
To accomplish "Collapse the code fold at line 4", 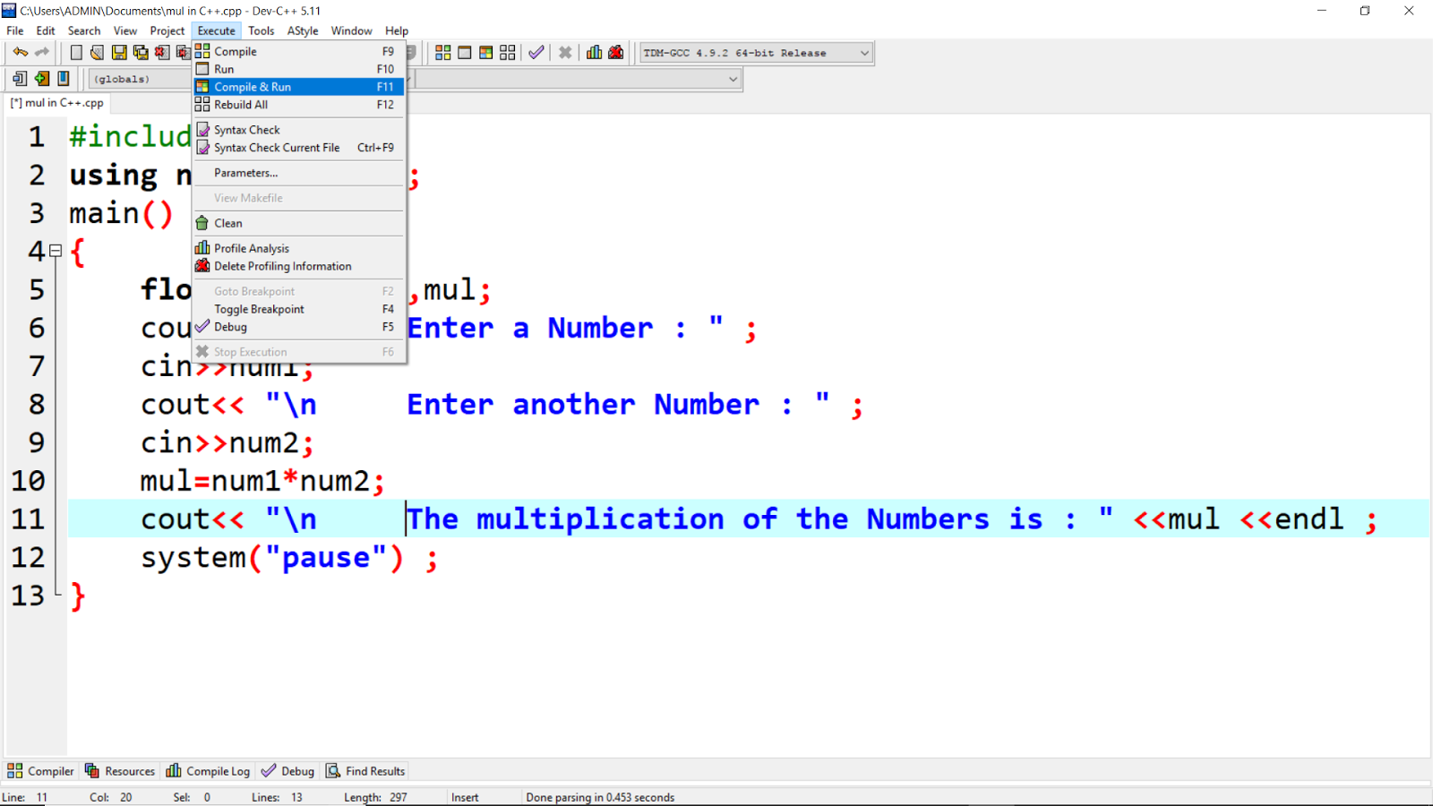I will (x=55, y=252).
